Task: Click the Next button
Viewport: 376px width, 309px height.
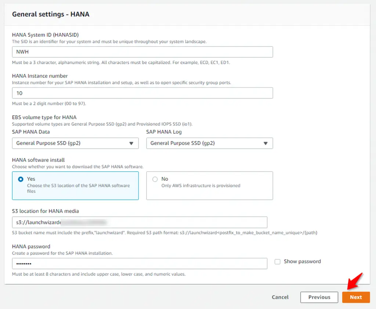Action: pos(356,297)
